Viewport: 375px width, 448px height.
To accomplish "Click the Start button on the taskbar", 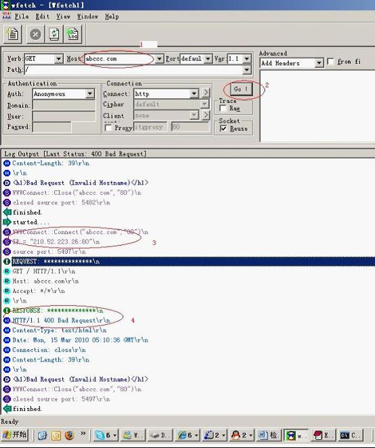I will (x=15, y=435).
